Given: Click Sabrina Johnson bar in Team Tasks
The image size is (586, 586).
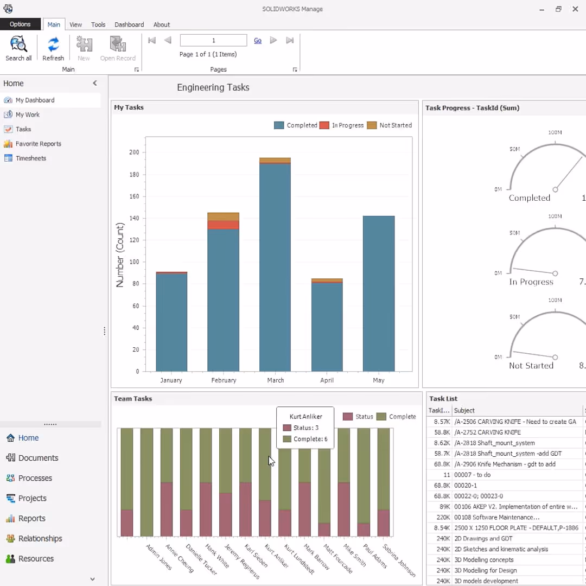Looking at the screenshot, I should 384,482.
